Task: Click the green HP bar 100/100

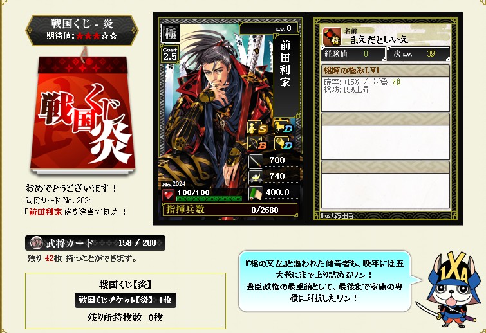Action: pyautogui.click(x=209, y=199)
